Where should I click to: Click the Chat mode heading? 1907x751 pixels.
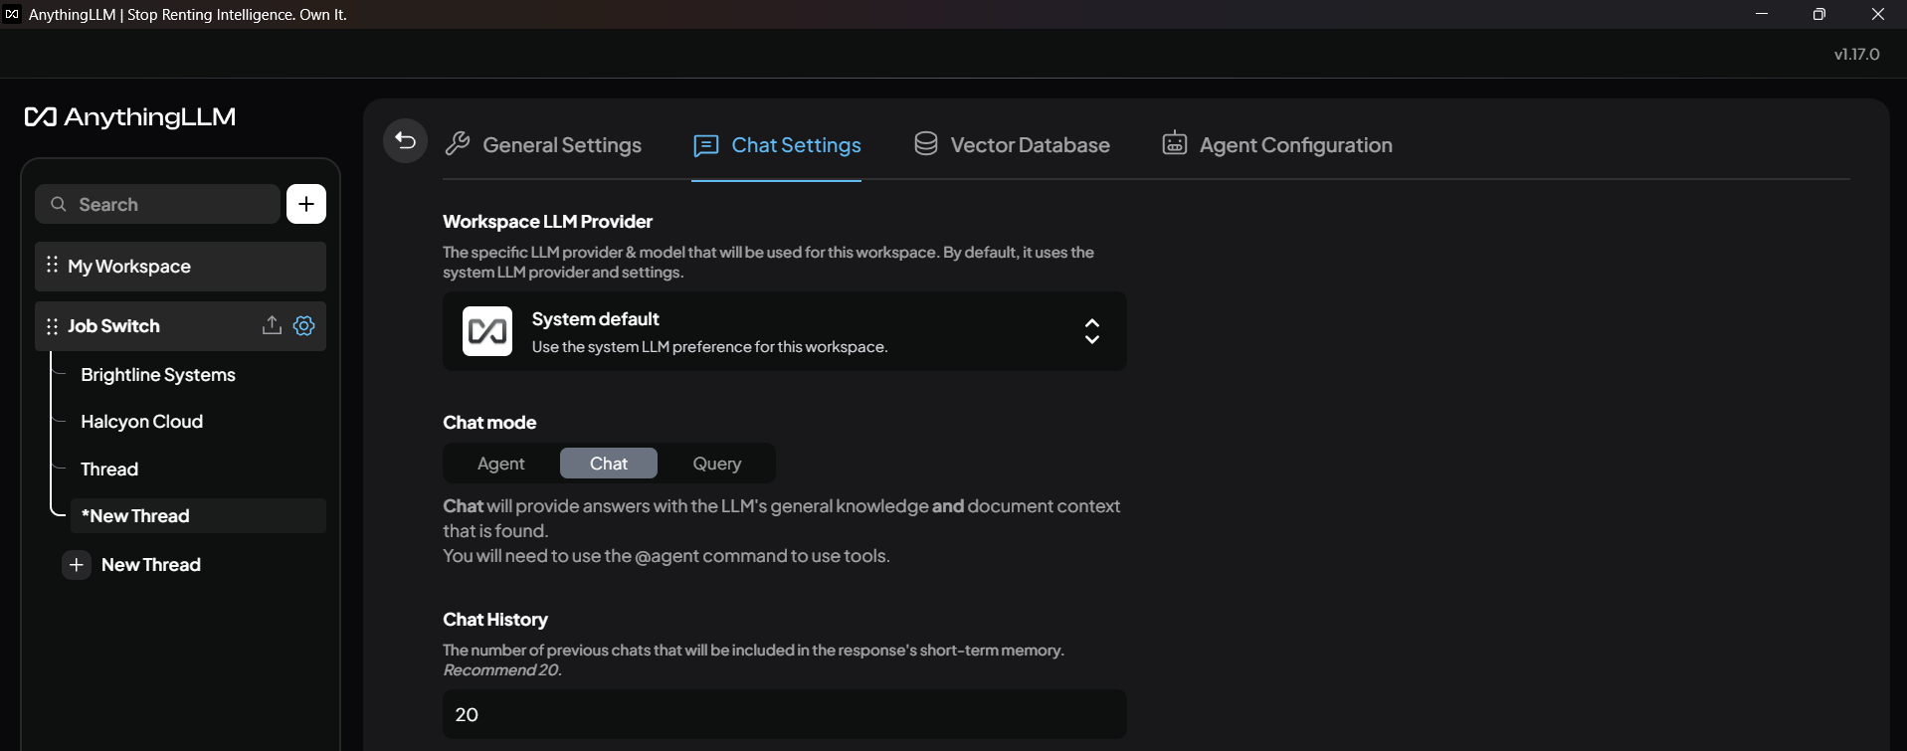489,423
